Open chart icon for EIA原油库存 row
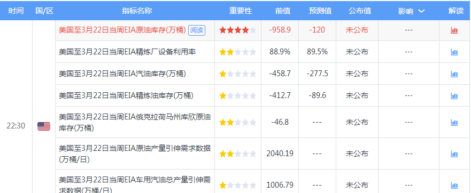471x193 pixels. click(x=454, y=30)
